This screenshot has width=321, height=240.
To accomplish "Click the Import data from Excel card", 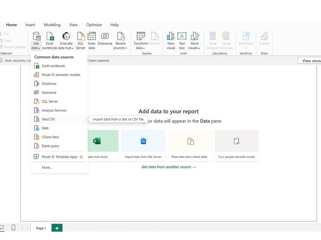I will [103, 146].
